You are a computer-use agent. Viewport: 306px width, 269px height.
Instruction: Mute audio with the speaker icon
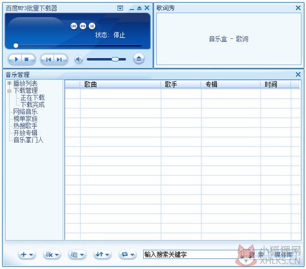click(x=79, y=59)
